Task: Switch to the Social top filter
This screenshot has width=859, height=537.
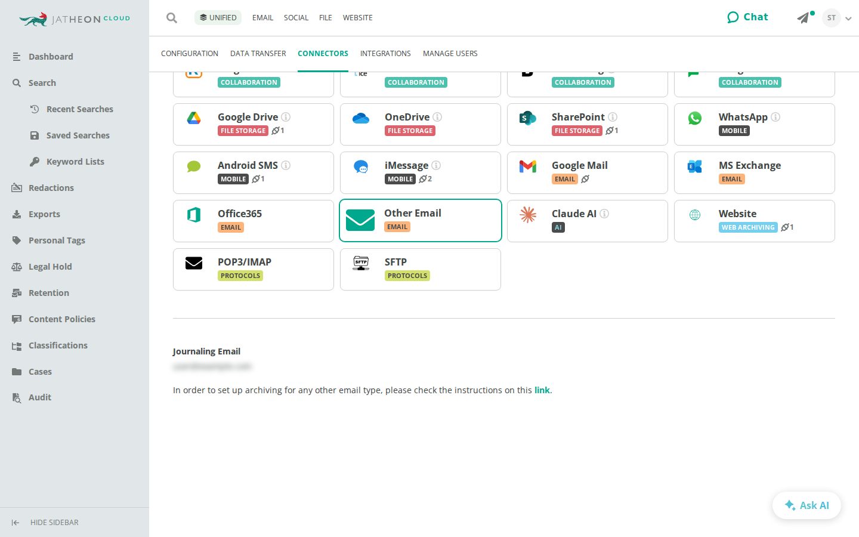Action: [296, 18]
